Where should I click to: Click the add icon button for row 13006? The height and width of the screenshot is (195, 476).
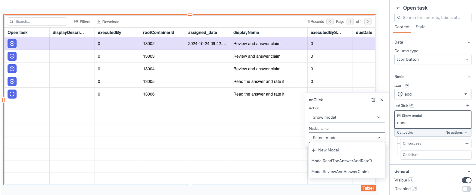point(12,94)
